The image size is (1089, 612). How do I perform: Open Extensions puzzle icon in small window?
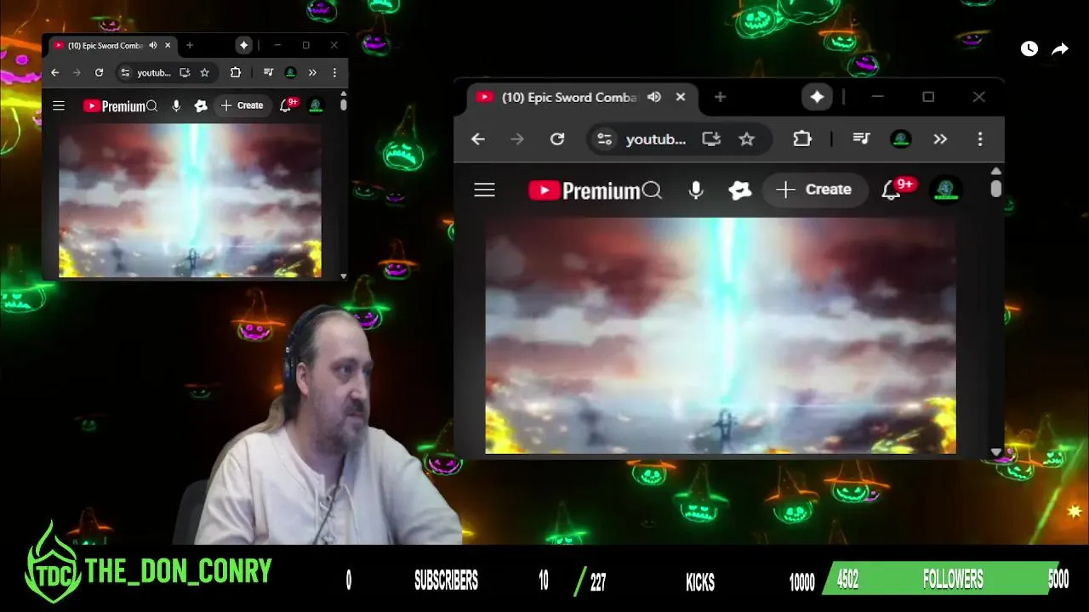click(236, 73)
